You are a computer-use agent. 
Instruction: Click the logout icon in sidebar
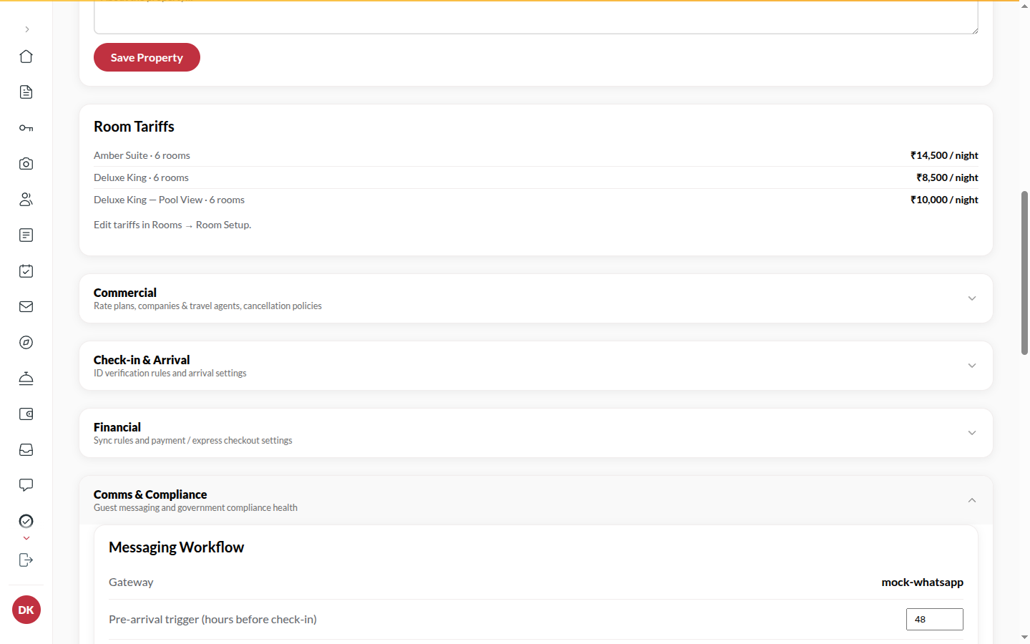pyautogui.click(x=26, y=560)
